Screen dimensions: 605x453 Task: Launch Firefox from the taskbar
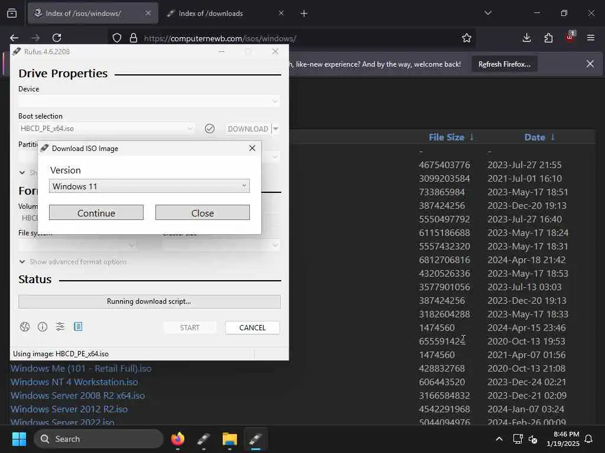178,439
